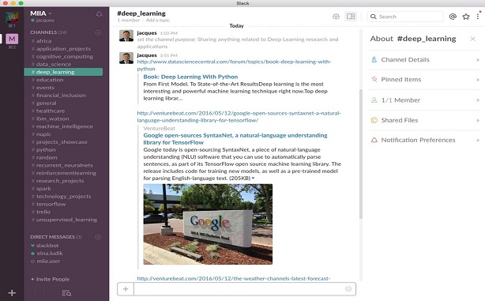Click the new direct message plus icon
The width and height of the screenshot is (485, 301).
(x=98, y=237)
